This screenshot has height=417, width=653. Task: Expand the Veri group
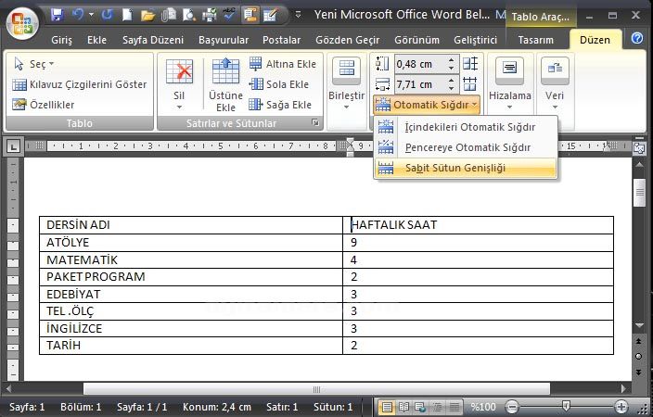(555, 85)
